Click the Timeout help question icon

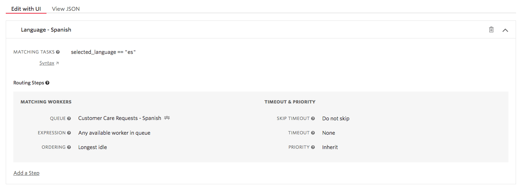pyautogui.click(x=313, y=133)
